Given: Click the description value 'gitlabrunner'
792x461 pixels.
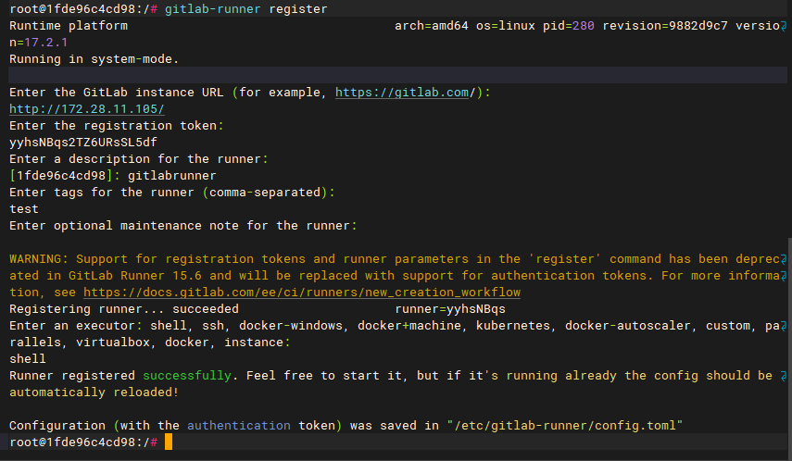Looking at the screenshot, I should pos(171,176).
